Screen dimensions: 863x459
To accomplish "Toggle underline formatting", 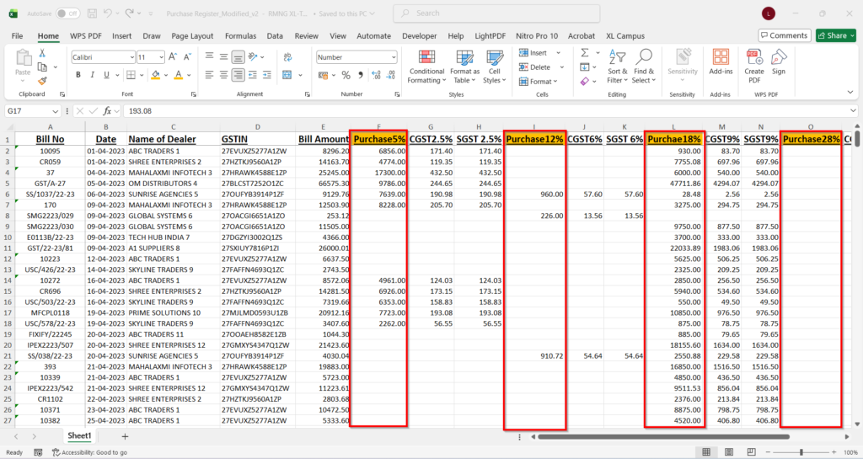I will 106,75.
